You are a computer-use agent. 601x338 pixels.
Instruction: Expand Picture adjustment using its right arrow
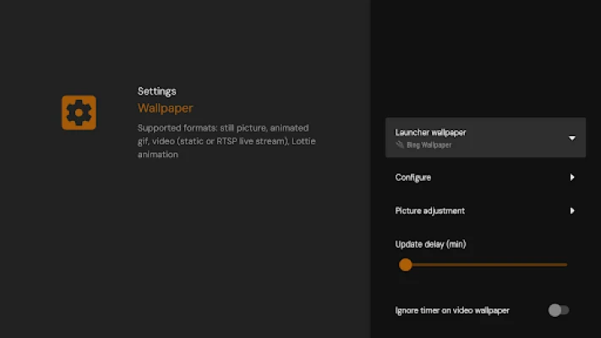[x=572, y=210]
